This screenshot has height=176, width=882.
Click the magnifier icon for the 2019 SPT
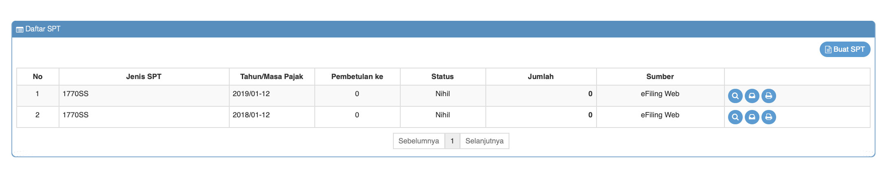point(735,96)
